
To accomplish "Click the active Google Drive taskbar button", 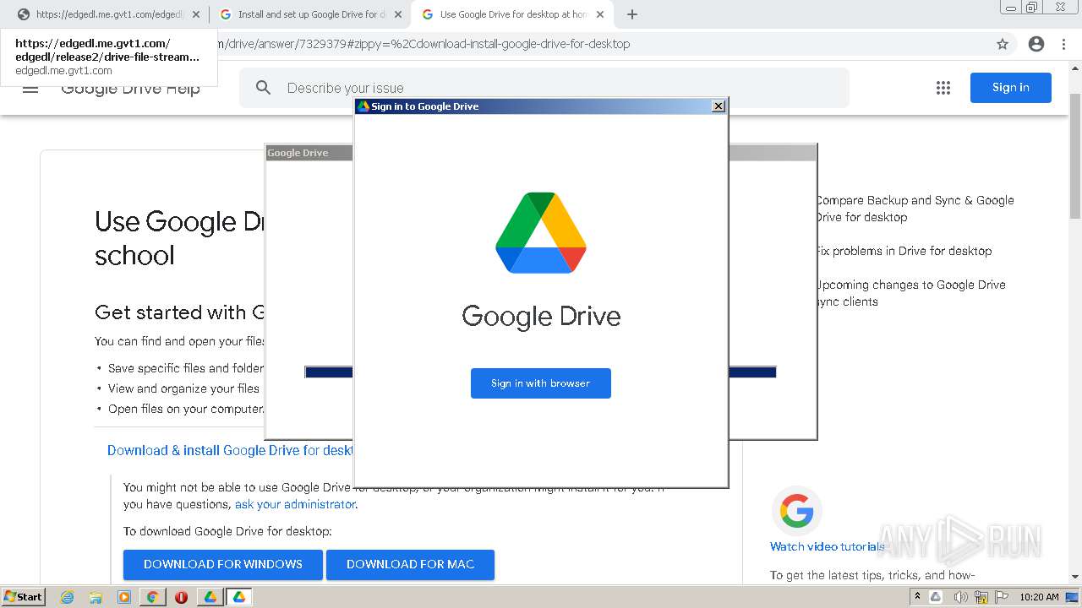I will pos(239,597).
